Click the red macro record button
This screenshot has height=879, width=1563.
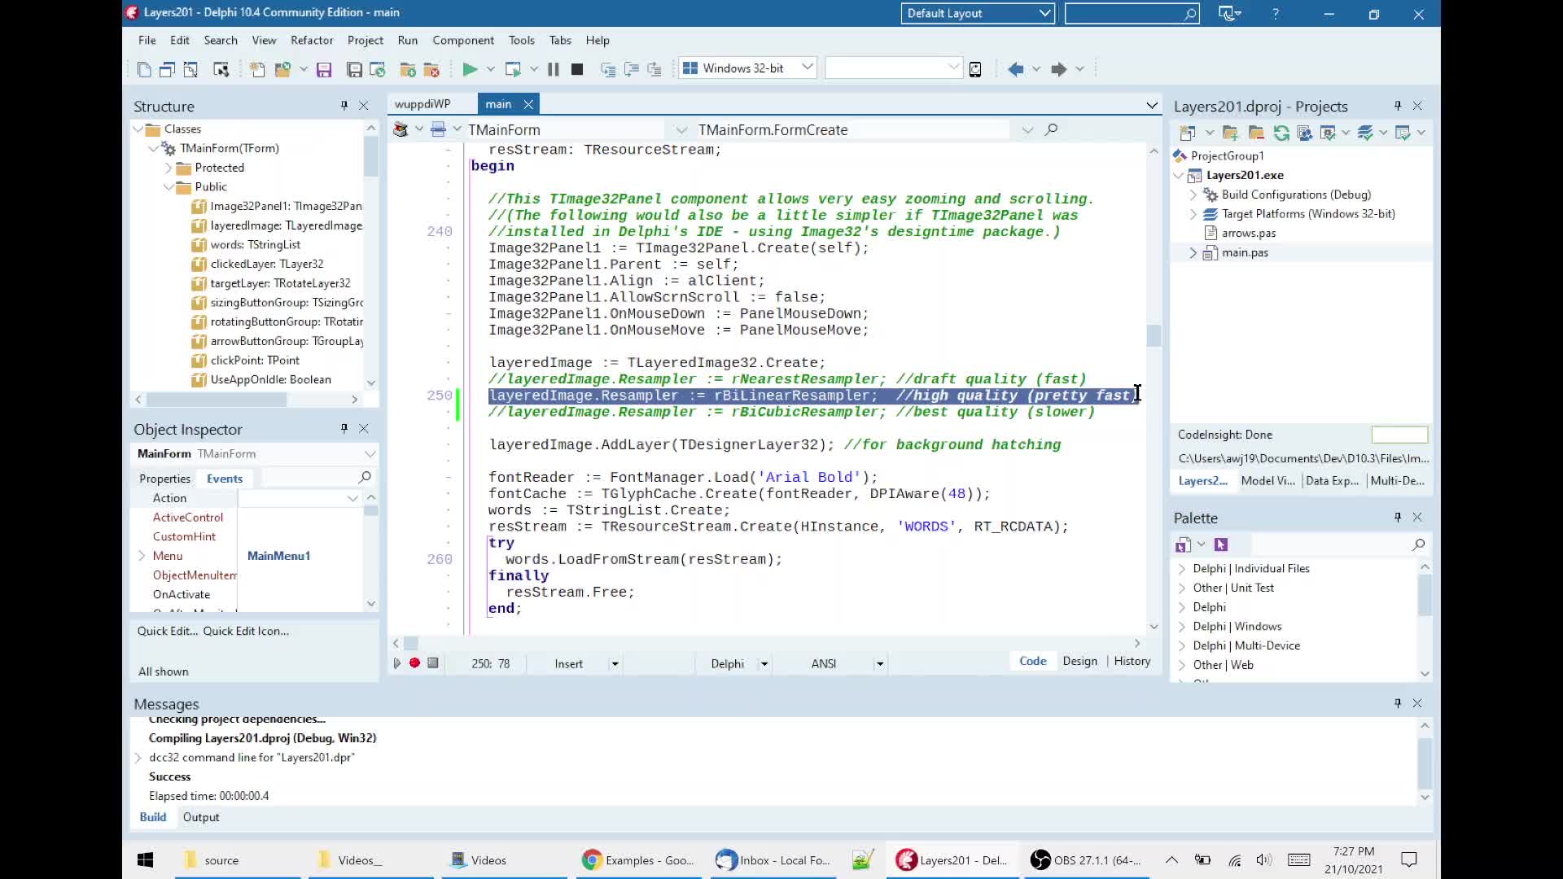pos(414,663)
